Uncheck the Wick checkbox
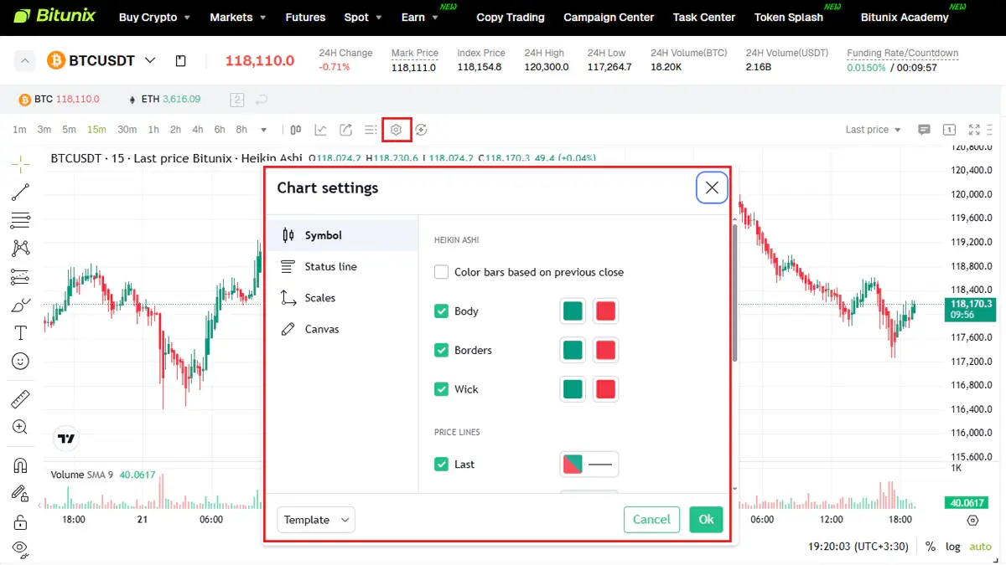Screen dimensions: 1006x565 point(441,389)
